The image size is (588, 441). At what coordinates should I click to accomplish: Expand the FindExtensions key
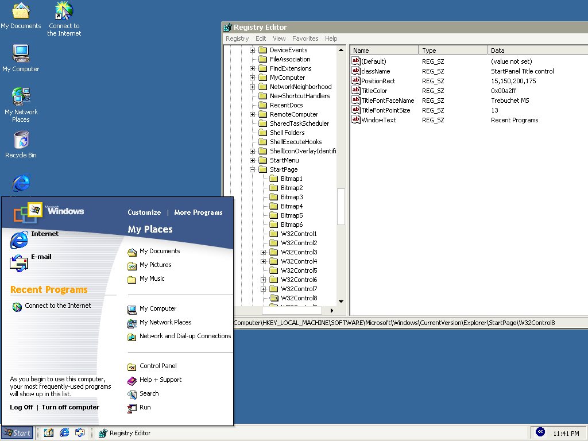[x=253, y=69]
